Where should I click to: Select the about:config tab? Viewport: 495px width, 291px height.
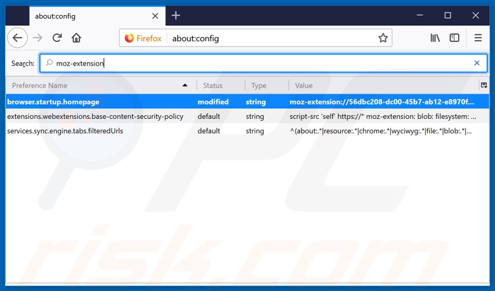pyautogui.click(x=97, y=16)
